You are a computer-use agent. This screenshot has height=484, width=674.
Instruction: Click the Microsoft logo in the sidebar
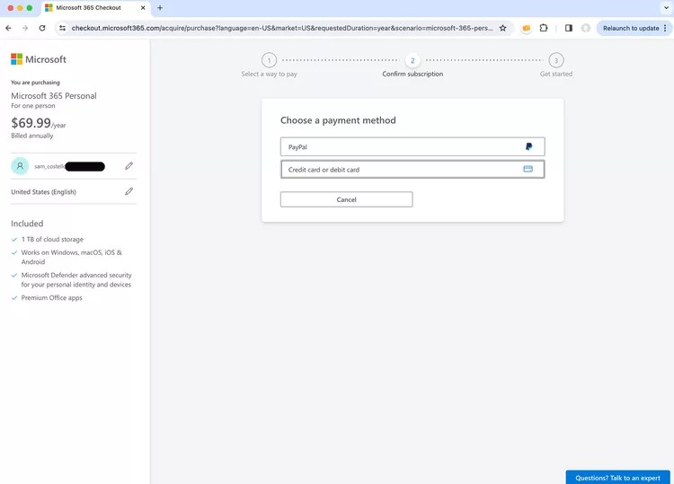(x=39, y=59)
